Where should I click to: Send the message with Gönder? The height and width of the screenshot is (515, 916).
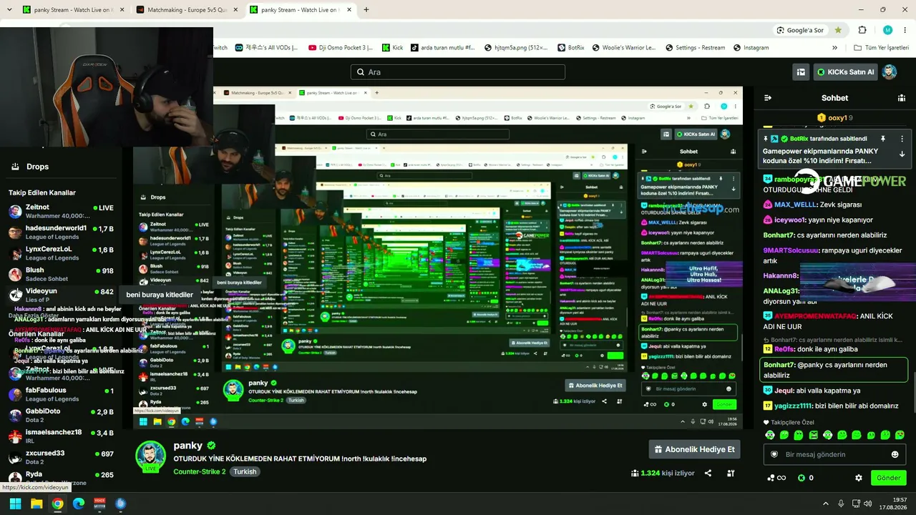(888, 478)
